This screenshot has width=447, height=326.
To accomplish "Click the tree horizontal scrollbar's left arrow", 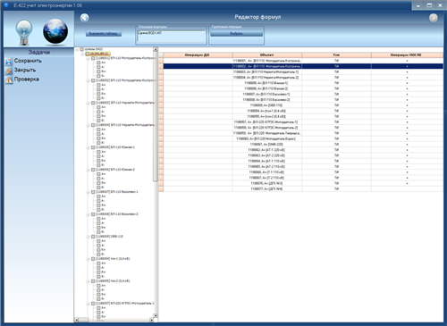I will point(77,320).
